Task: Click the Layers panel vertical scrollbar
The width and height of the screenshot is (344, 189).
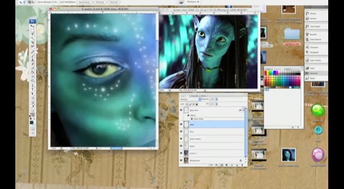Action: [x=246, y=132]
